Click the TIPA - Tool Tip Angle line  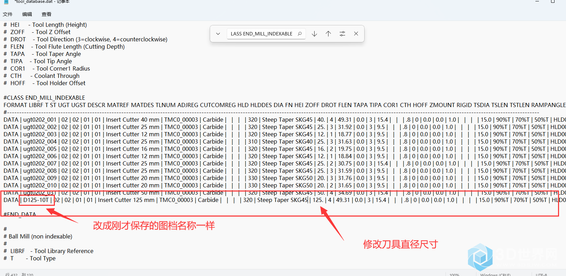click(38, 61)
